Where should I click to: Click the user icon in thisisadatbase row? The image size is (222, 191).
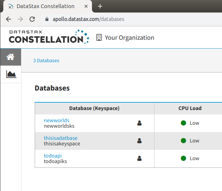tap(139, 141)
